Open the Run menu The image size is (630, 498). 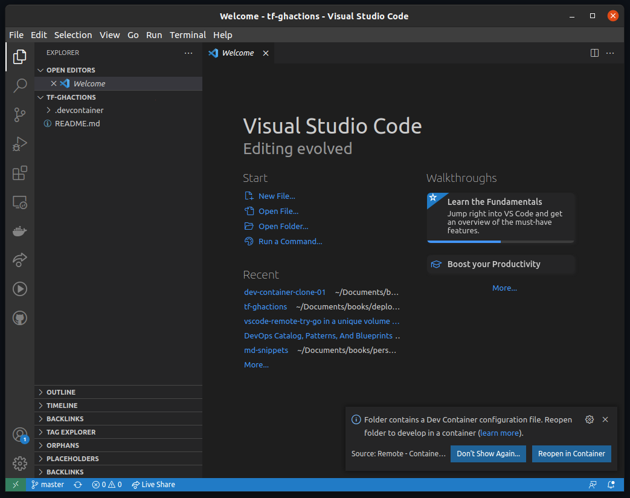(x=154, y=35)
